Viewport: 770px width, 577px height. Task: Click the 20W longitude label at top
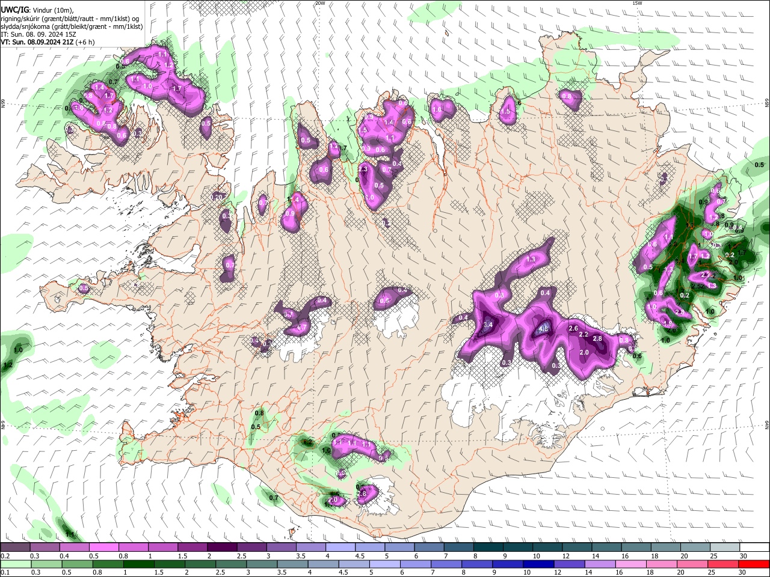point(320,3)
